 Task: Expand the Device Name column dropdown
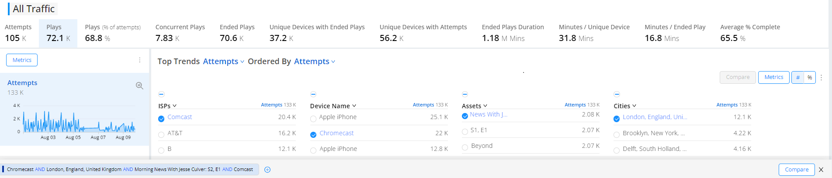coord(354,106)
